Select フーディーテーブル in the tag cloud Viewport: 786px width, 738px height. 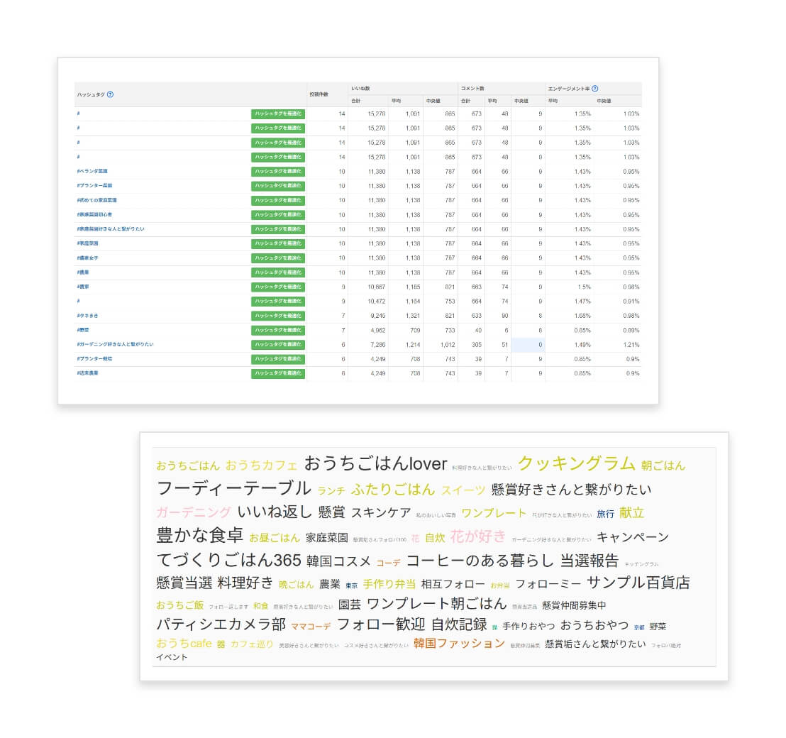pos(234,489)
